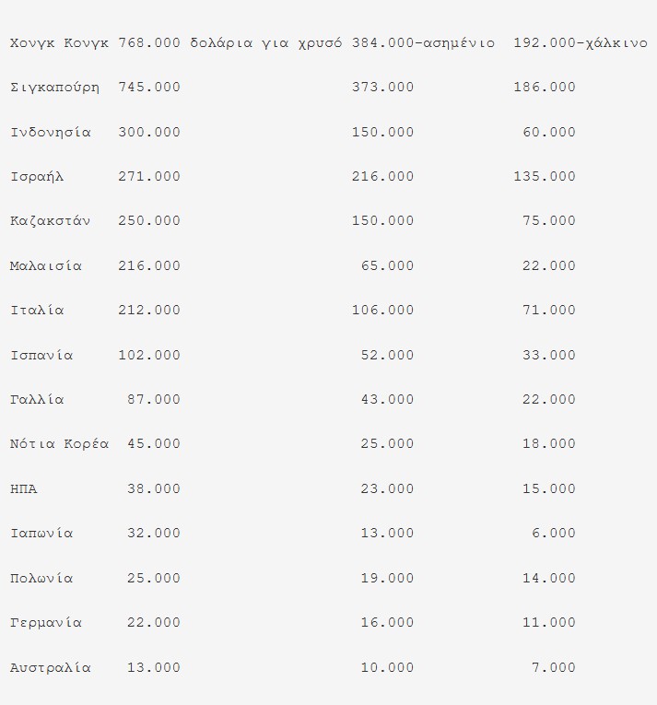The height and width of the screenshot is (705, 657).
Task: Select Italy's silver value 106.000
Action: pyautogui.click(x=382, y=311)
